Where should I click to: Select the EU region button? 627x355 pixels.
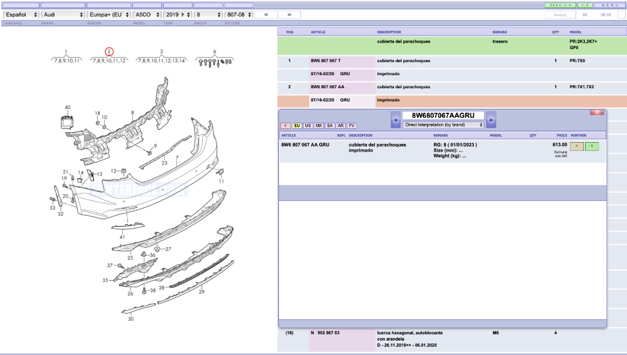297,126
